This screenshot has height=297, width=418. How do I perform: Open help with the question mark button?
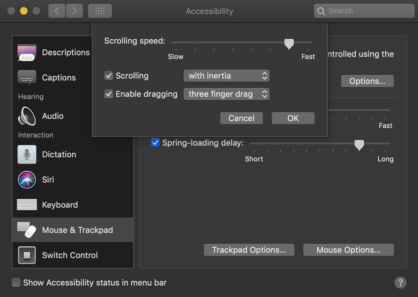pyautogui.click(x=400, y=282)
